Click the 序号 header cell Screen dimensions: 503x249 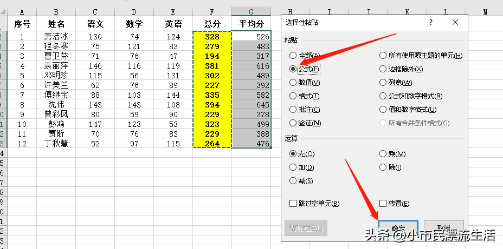[22, 24]
